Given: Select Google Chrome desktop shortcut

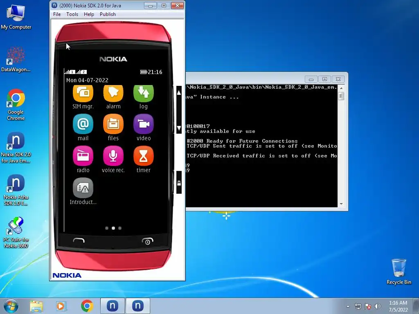Looking at the screenshot, I should pyautogui.click(x=16, y=105).
